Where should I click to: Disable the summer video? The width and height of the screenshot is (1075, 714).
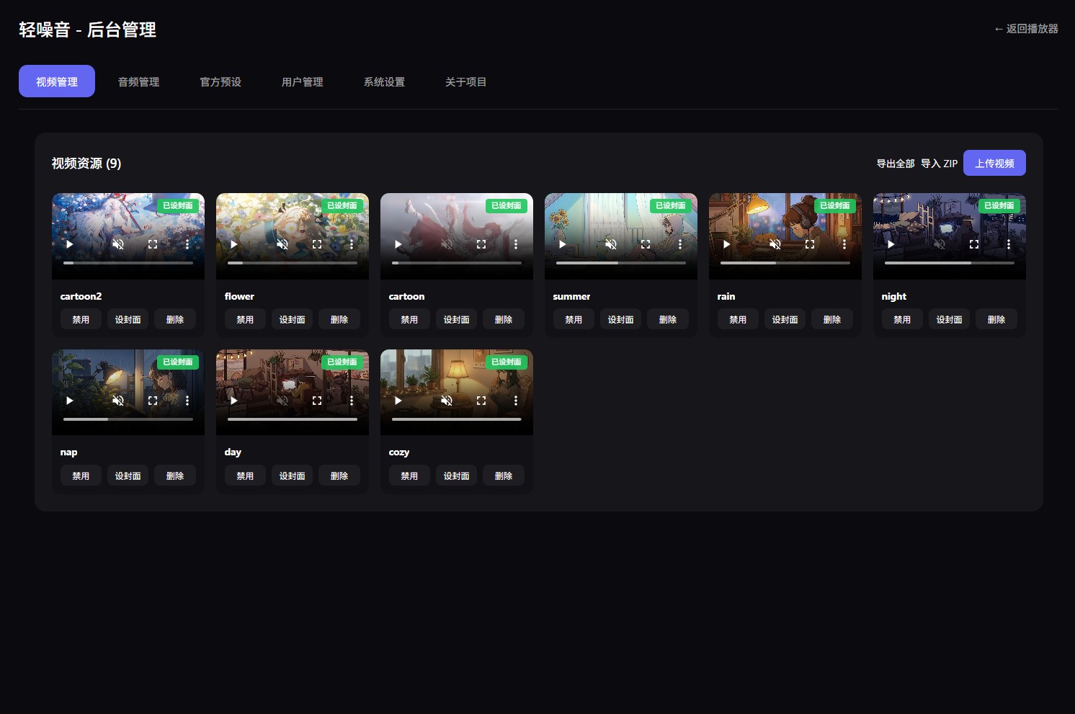(574, 319)
